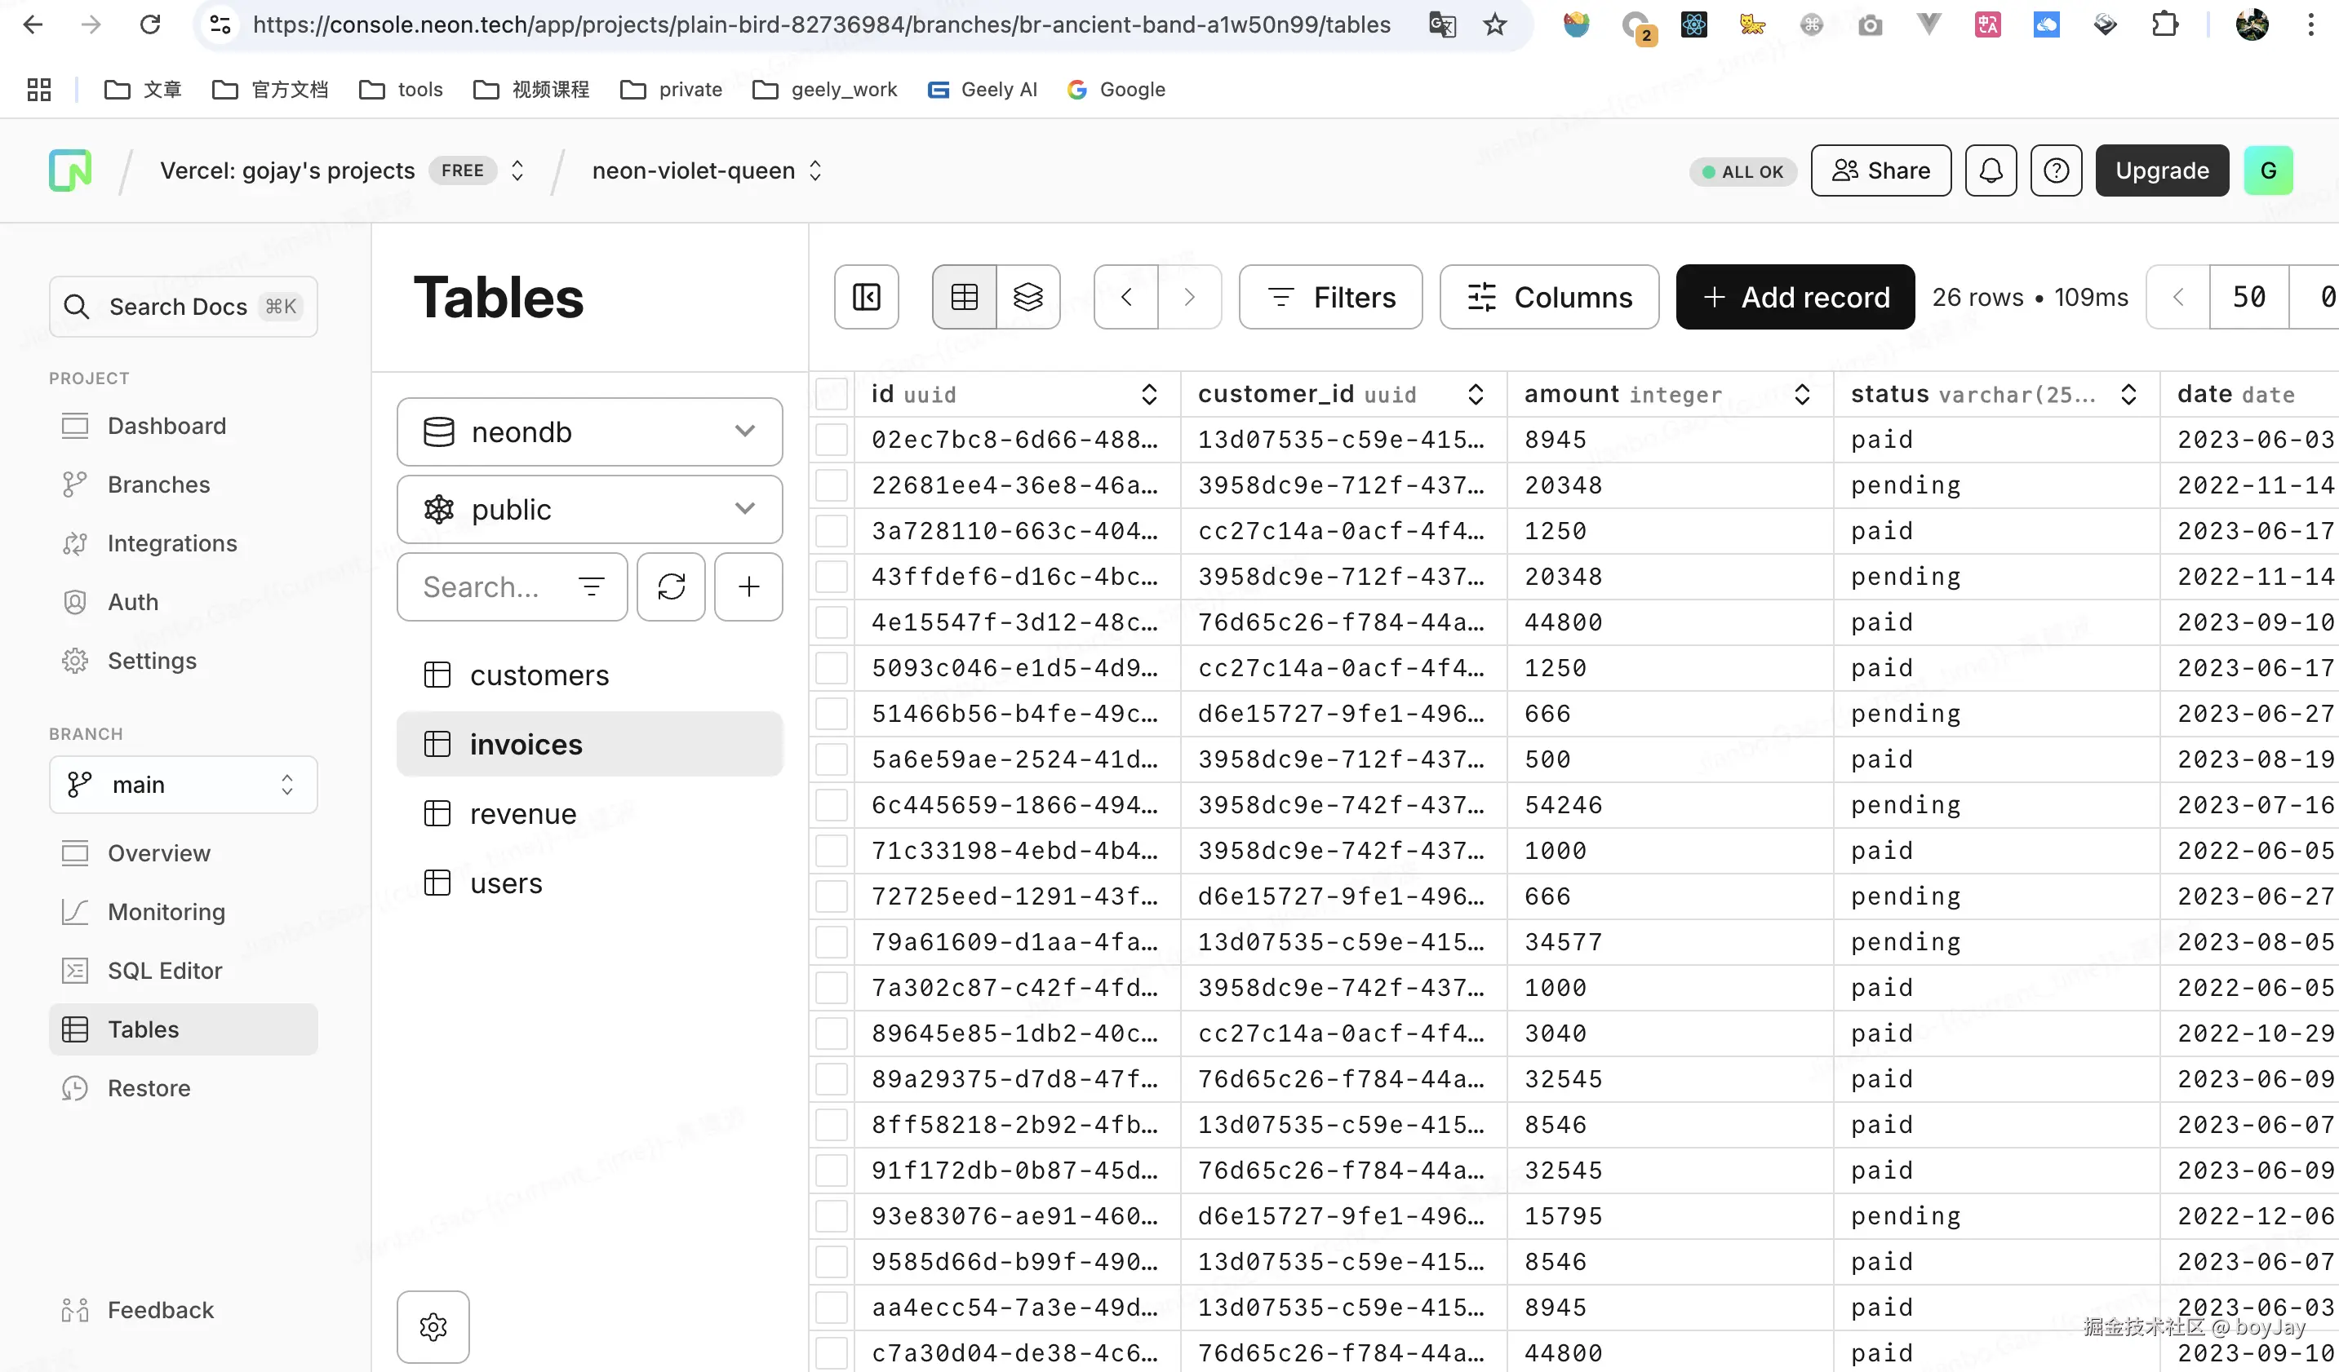Open the Filters button
The width and height of the screenshot is (2339, 1372).
(x=1330, y=297)
